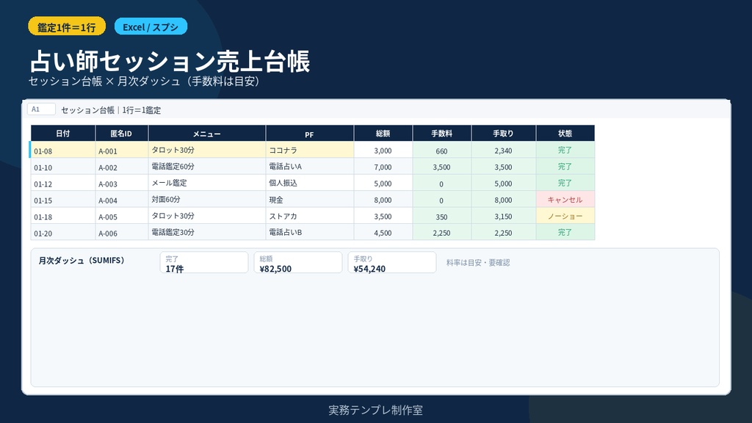The height and width of the screenshot is (423, 752).
Task: Click the A1 cell reference box
Action: [41, 109]
